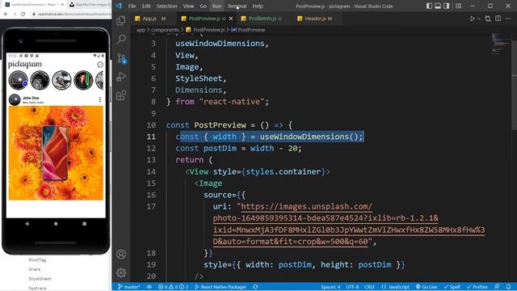Click the VS Code logo icon

(119, 6)
